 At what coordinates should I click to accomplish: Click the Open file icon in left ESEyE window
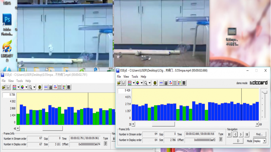pyautogui.click(x=4, y=87)
